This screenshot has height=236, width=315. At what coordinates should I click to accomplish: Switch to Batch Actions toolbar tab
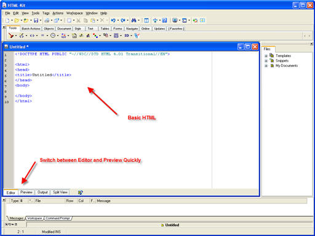click(31, 29)
